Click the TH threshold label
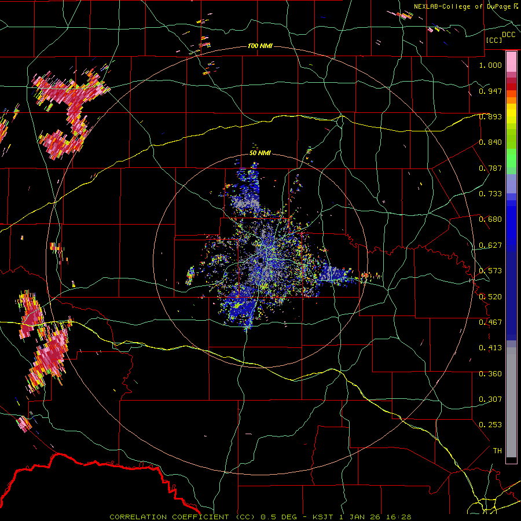Screen dimensions: 521x521 pos(497,450)
